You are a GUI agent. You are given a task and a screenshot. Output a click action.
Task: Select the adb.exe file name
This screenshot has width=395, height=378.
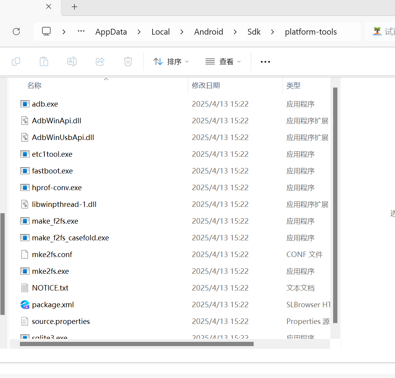(x=45, y=104)
